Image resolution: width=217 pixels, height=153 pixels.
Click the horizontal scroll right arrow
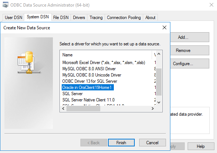153,109
